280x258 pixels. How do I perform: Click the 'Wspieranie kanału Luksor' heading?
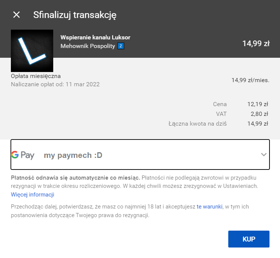pyautogui.click(x=95, y=37)
